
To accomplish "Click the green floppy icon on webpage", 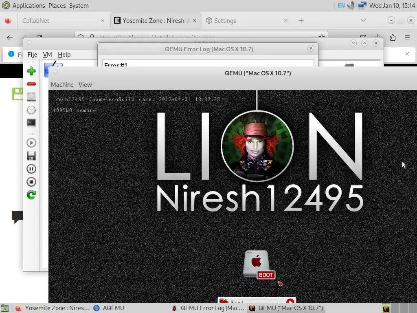I will coord(17,94).
